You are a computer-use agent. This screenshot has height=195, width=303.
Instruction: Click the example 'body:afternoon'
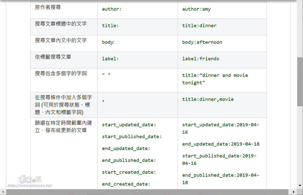coord(202,42)
